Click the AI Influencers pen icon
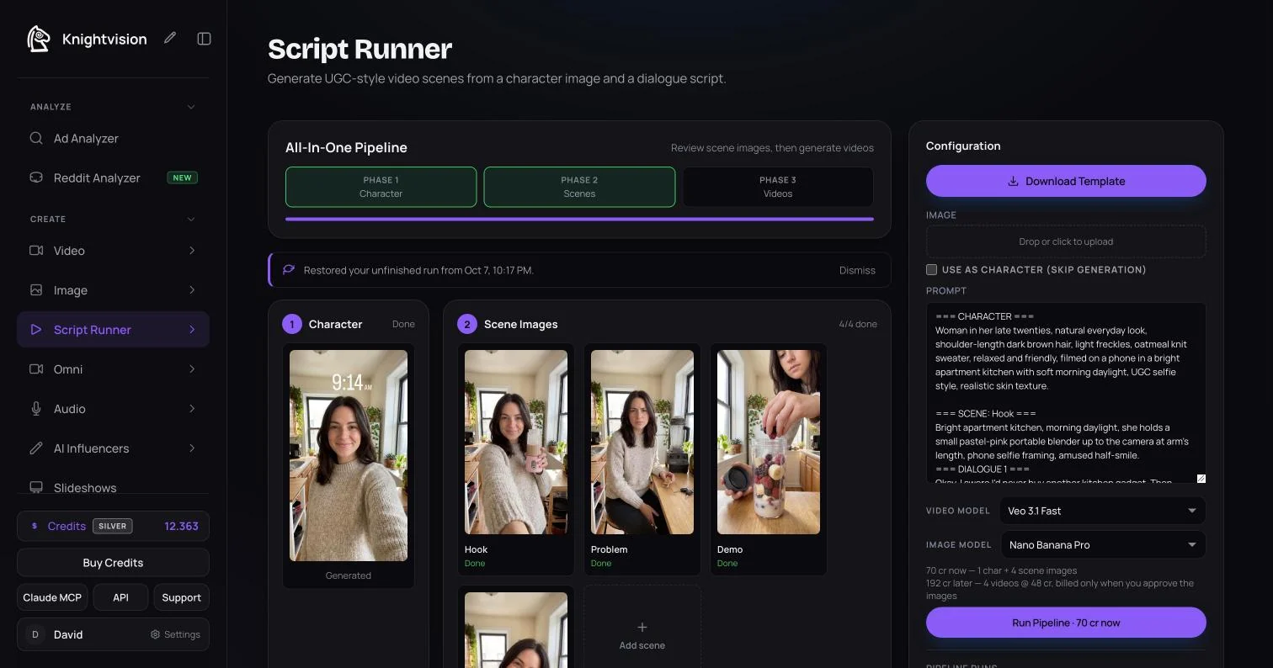The height and width of the screenshot is (668, 1273). point(36,448)
